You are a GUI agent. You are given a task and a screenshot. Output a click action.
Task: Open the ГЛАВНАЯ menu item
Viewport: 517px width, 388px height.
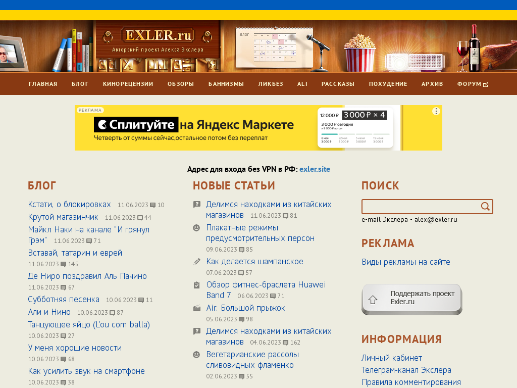pyautogui.click(x=43, y=84)
